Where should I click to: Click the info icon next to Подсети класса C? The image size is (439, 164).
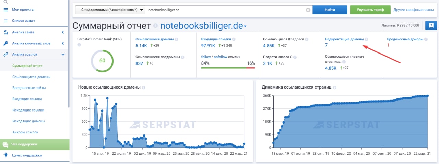(295, 57)
